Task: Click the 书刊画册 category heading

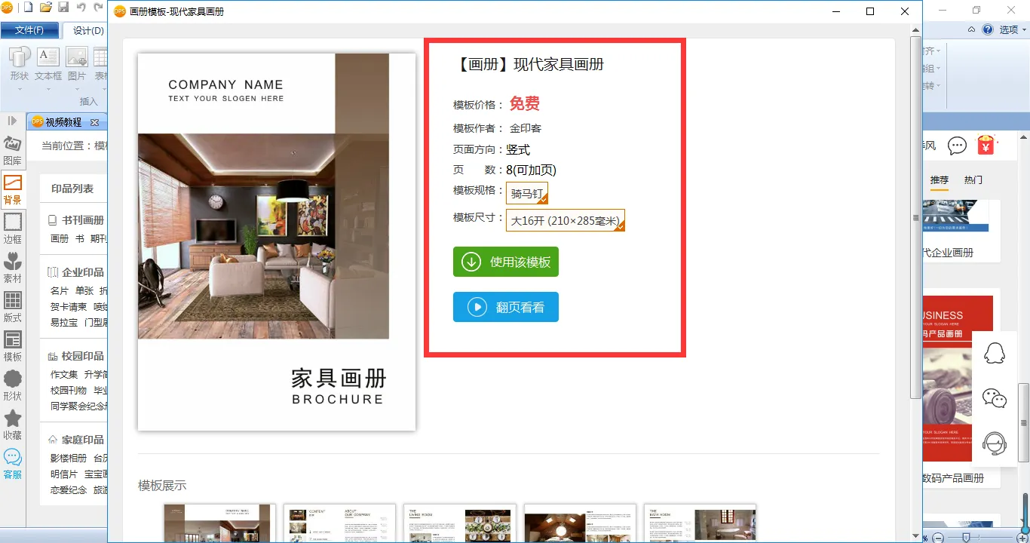Action: click(83, 220)
